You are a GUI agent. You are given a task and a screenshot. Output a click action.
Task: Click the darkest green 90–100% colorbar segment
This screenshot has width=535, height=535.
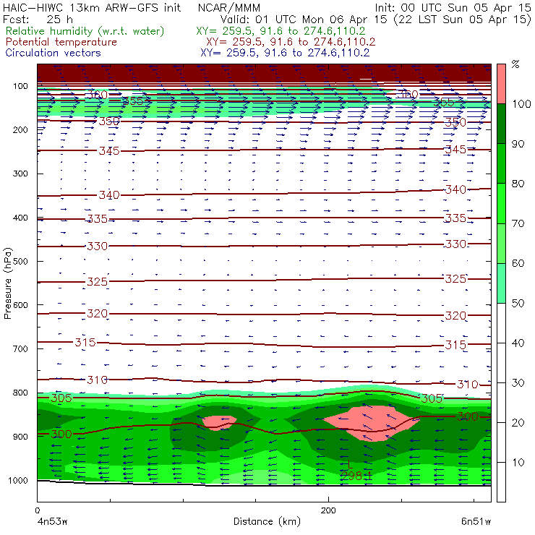coord(501,124)
